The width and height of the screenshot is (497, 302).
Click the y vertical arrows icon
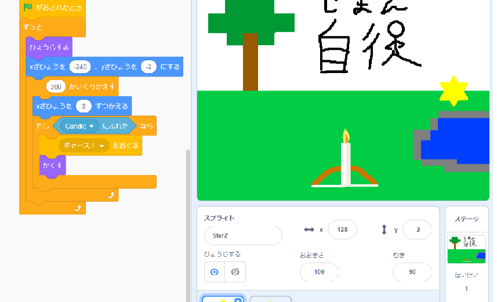tap(384, 230)
